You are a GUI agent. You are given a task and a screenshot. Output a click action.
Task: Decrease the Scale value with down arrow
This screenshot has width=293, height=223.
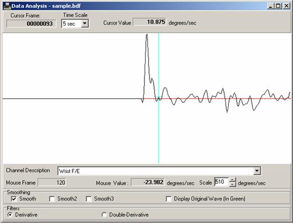(x=232, y=184)
